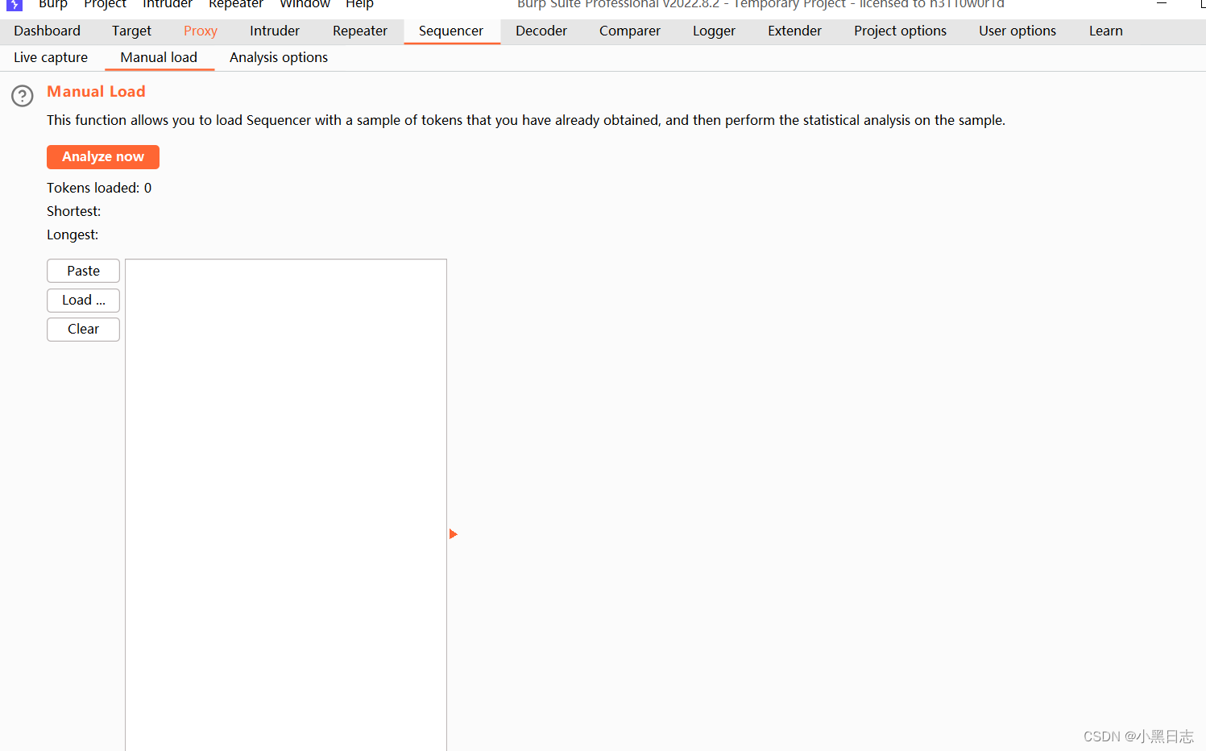Switch to the Proxy tab
This screenshot has width=1206, height=751.
click(x=201, y=31)
